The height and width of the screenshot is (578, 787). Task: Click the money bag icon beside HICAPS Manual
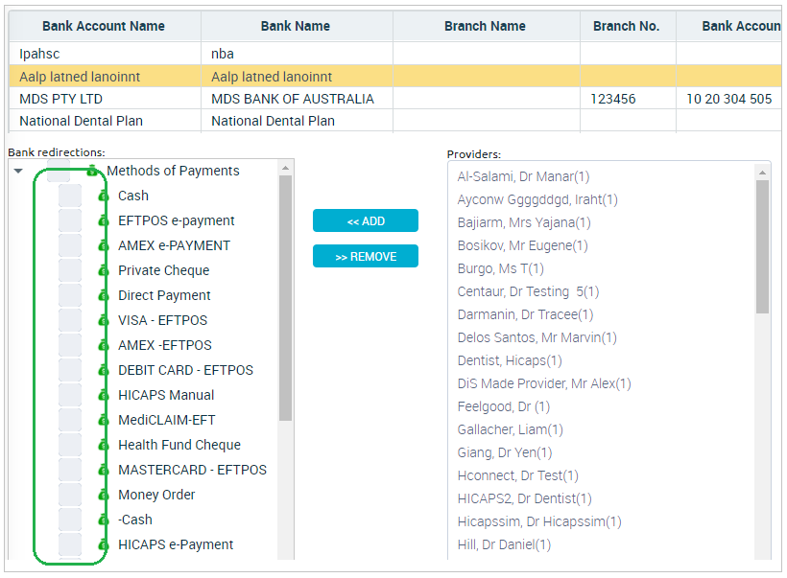tap(104, 395)
